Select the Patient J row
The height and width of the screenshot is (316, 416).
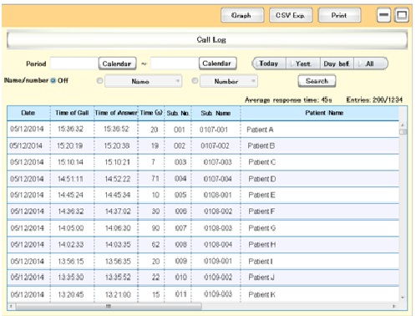pyautogui.click(x=203, y=278)
